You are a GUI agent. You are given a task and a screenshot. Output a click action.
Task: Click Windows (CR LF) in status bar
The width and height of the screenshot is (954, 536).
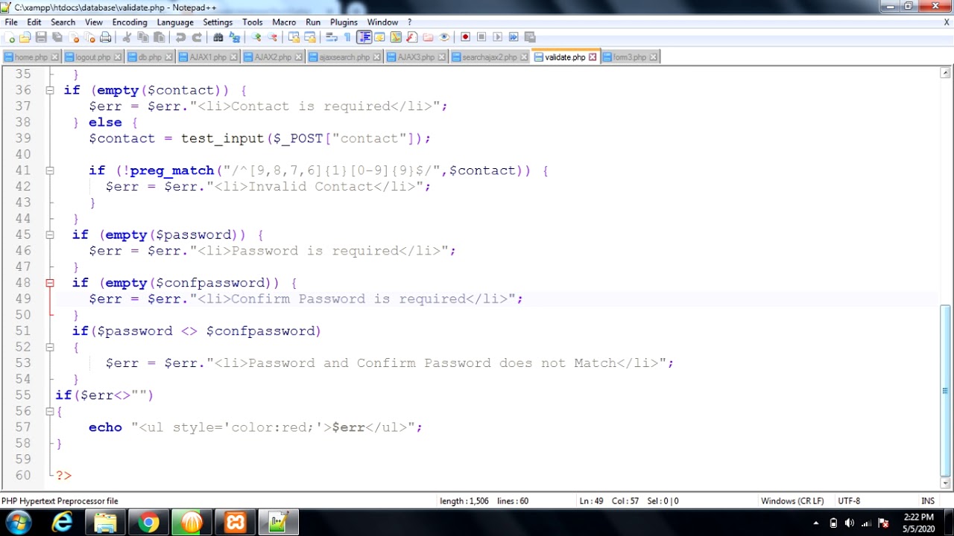point(792,501)
